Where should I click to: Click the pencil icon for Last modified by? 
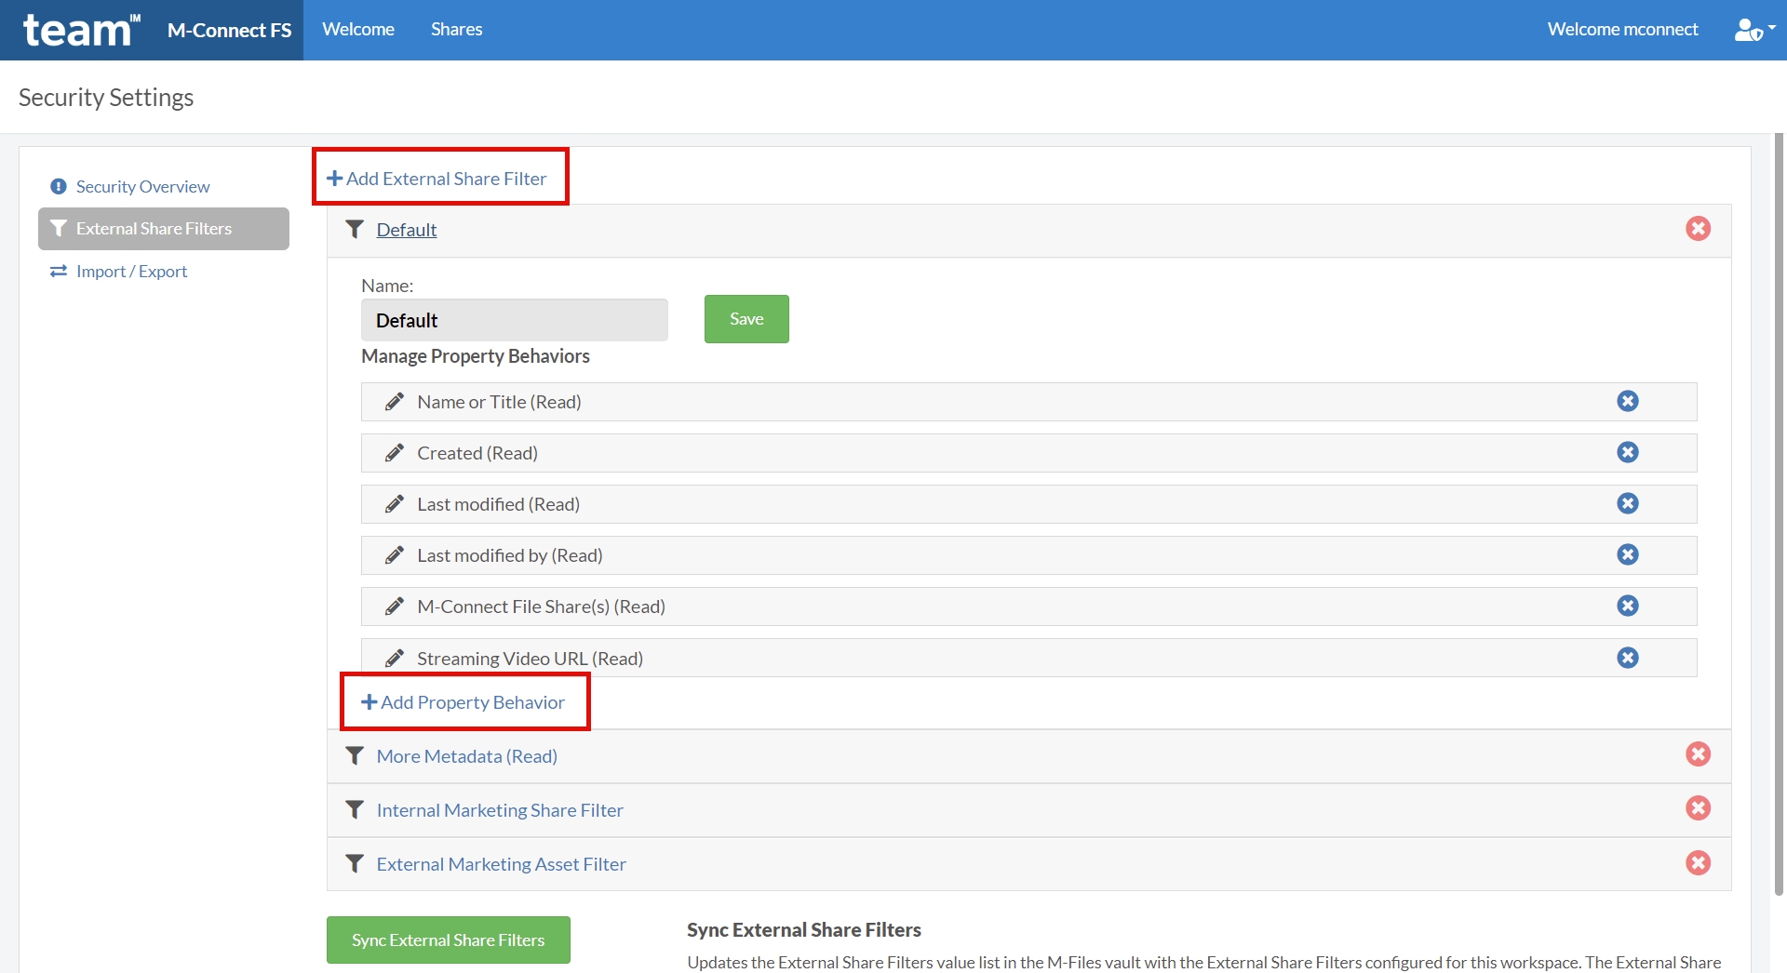tap(395, 554)
